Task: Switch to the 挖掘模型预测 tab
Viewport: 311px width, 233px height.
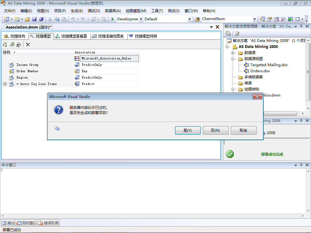Action: pos(143,36)
